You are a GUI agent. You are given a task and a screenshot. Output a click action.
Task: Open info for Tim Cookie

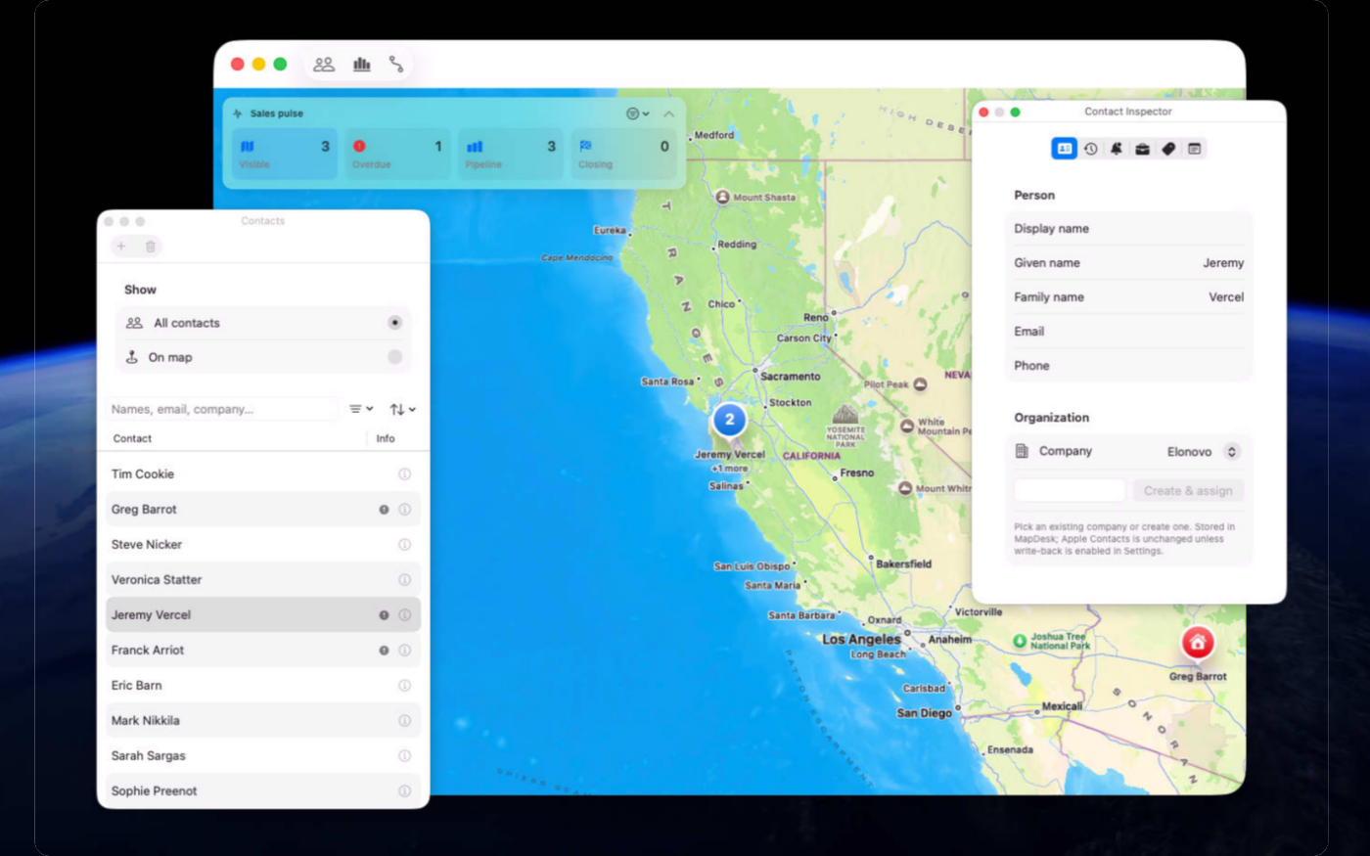[404, 474]
